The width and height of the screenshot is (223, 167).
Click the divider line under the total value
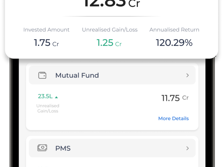112,16
